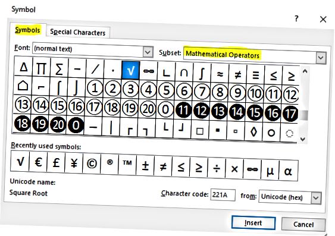Select the black circled number 18 symbol

tap(22, 123)
